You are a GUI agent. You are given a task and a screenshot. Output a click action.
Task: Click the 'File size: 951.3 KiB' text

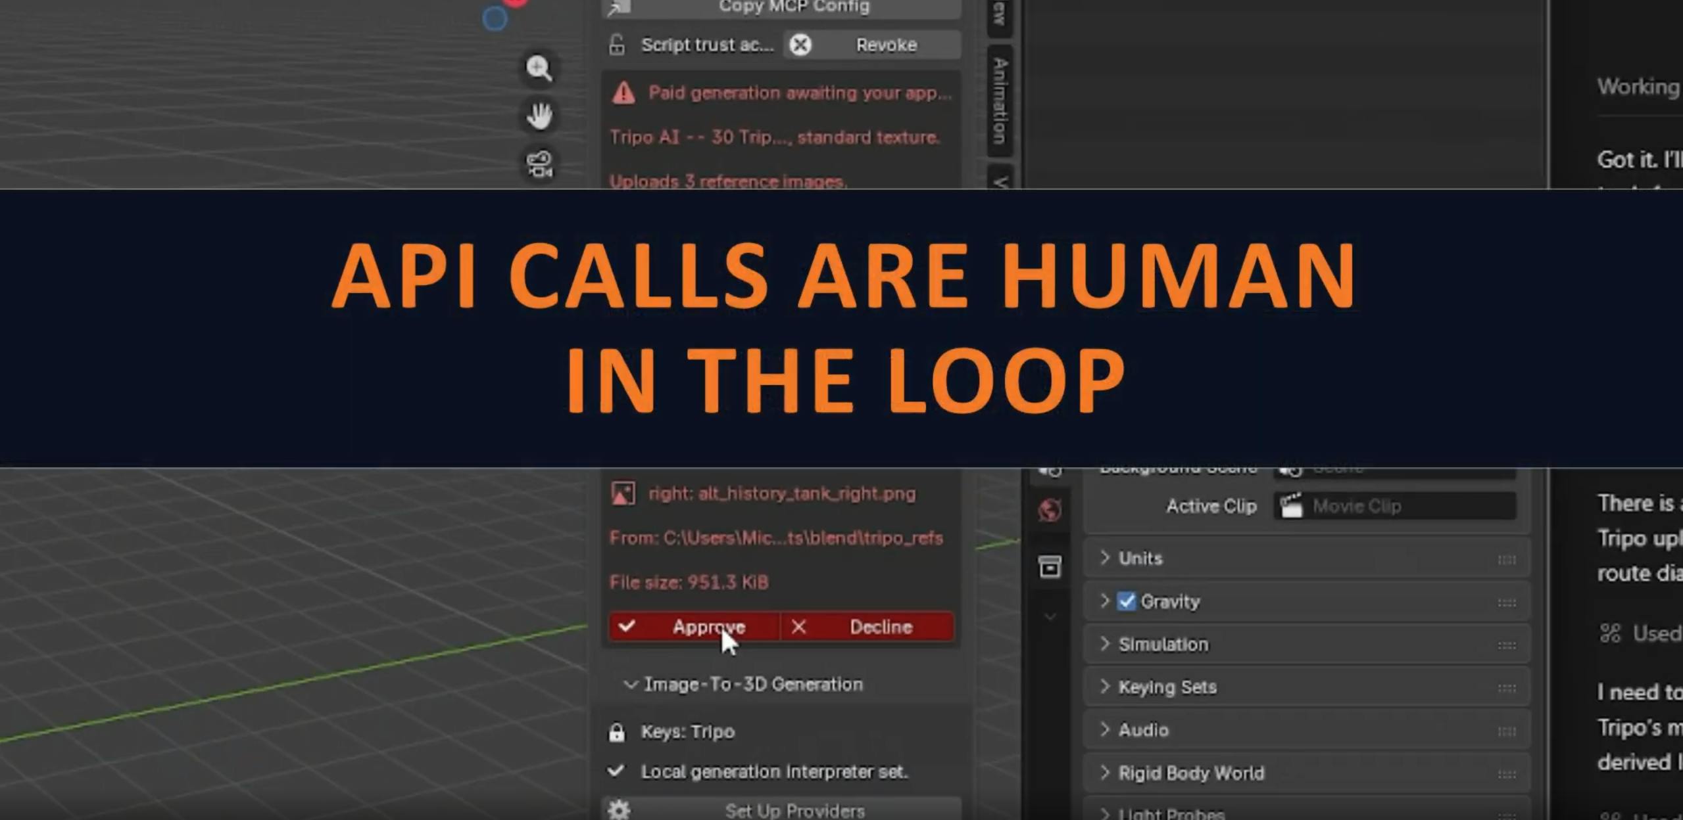pos(689,582)
